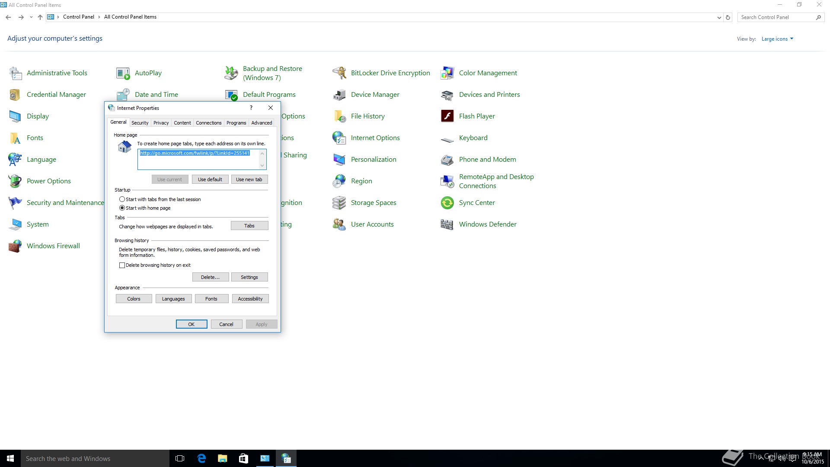The image size is (830, 467).
Task: Open Backup and Restore icon
Action: 231,73
